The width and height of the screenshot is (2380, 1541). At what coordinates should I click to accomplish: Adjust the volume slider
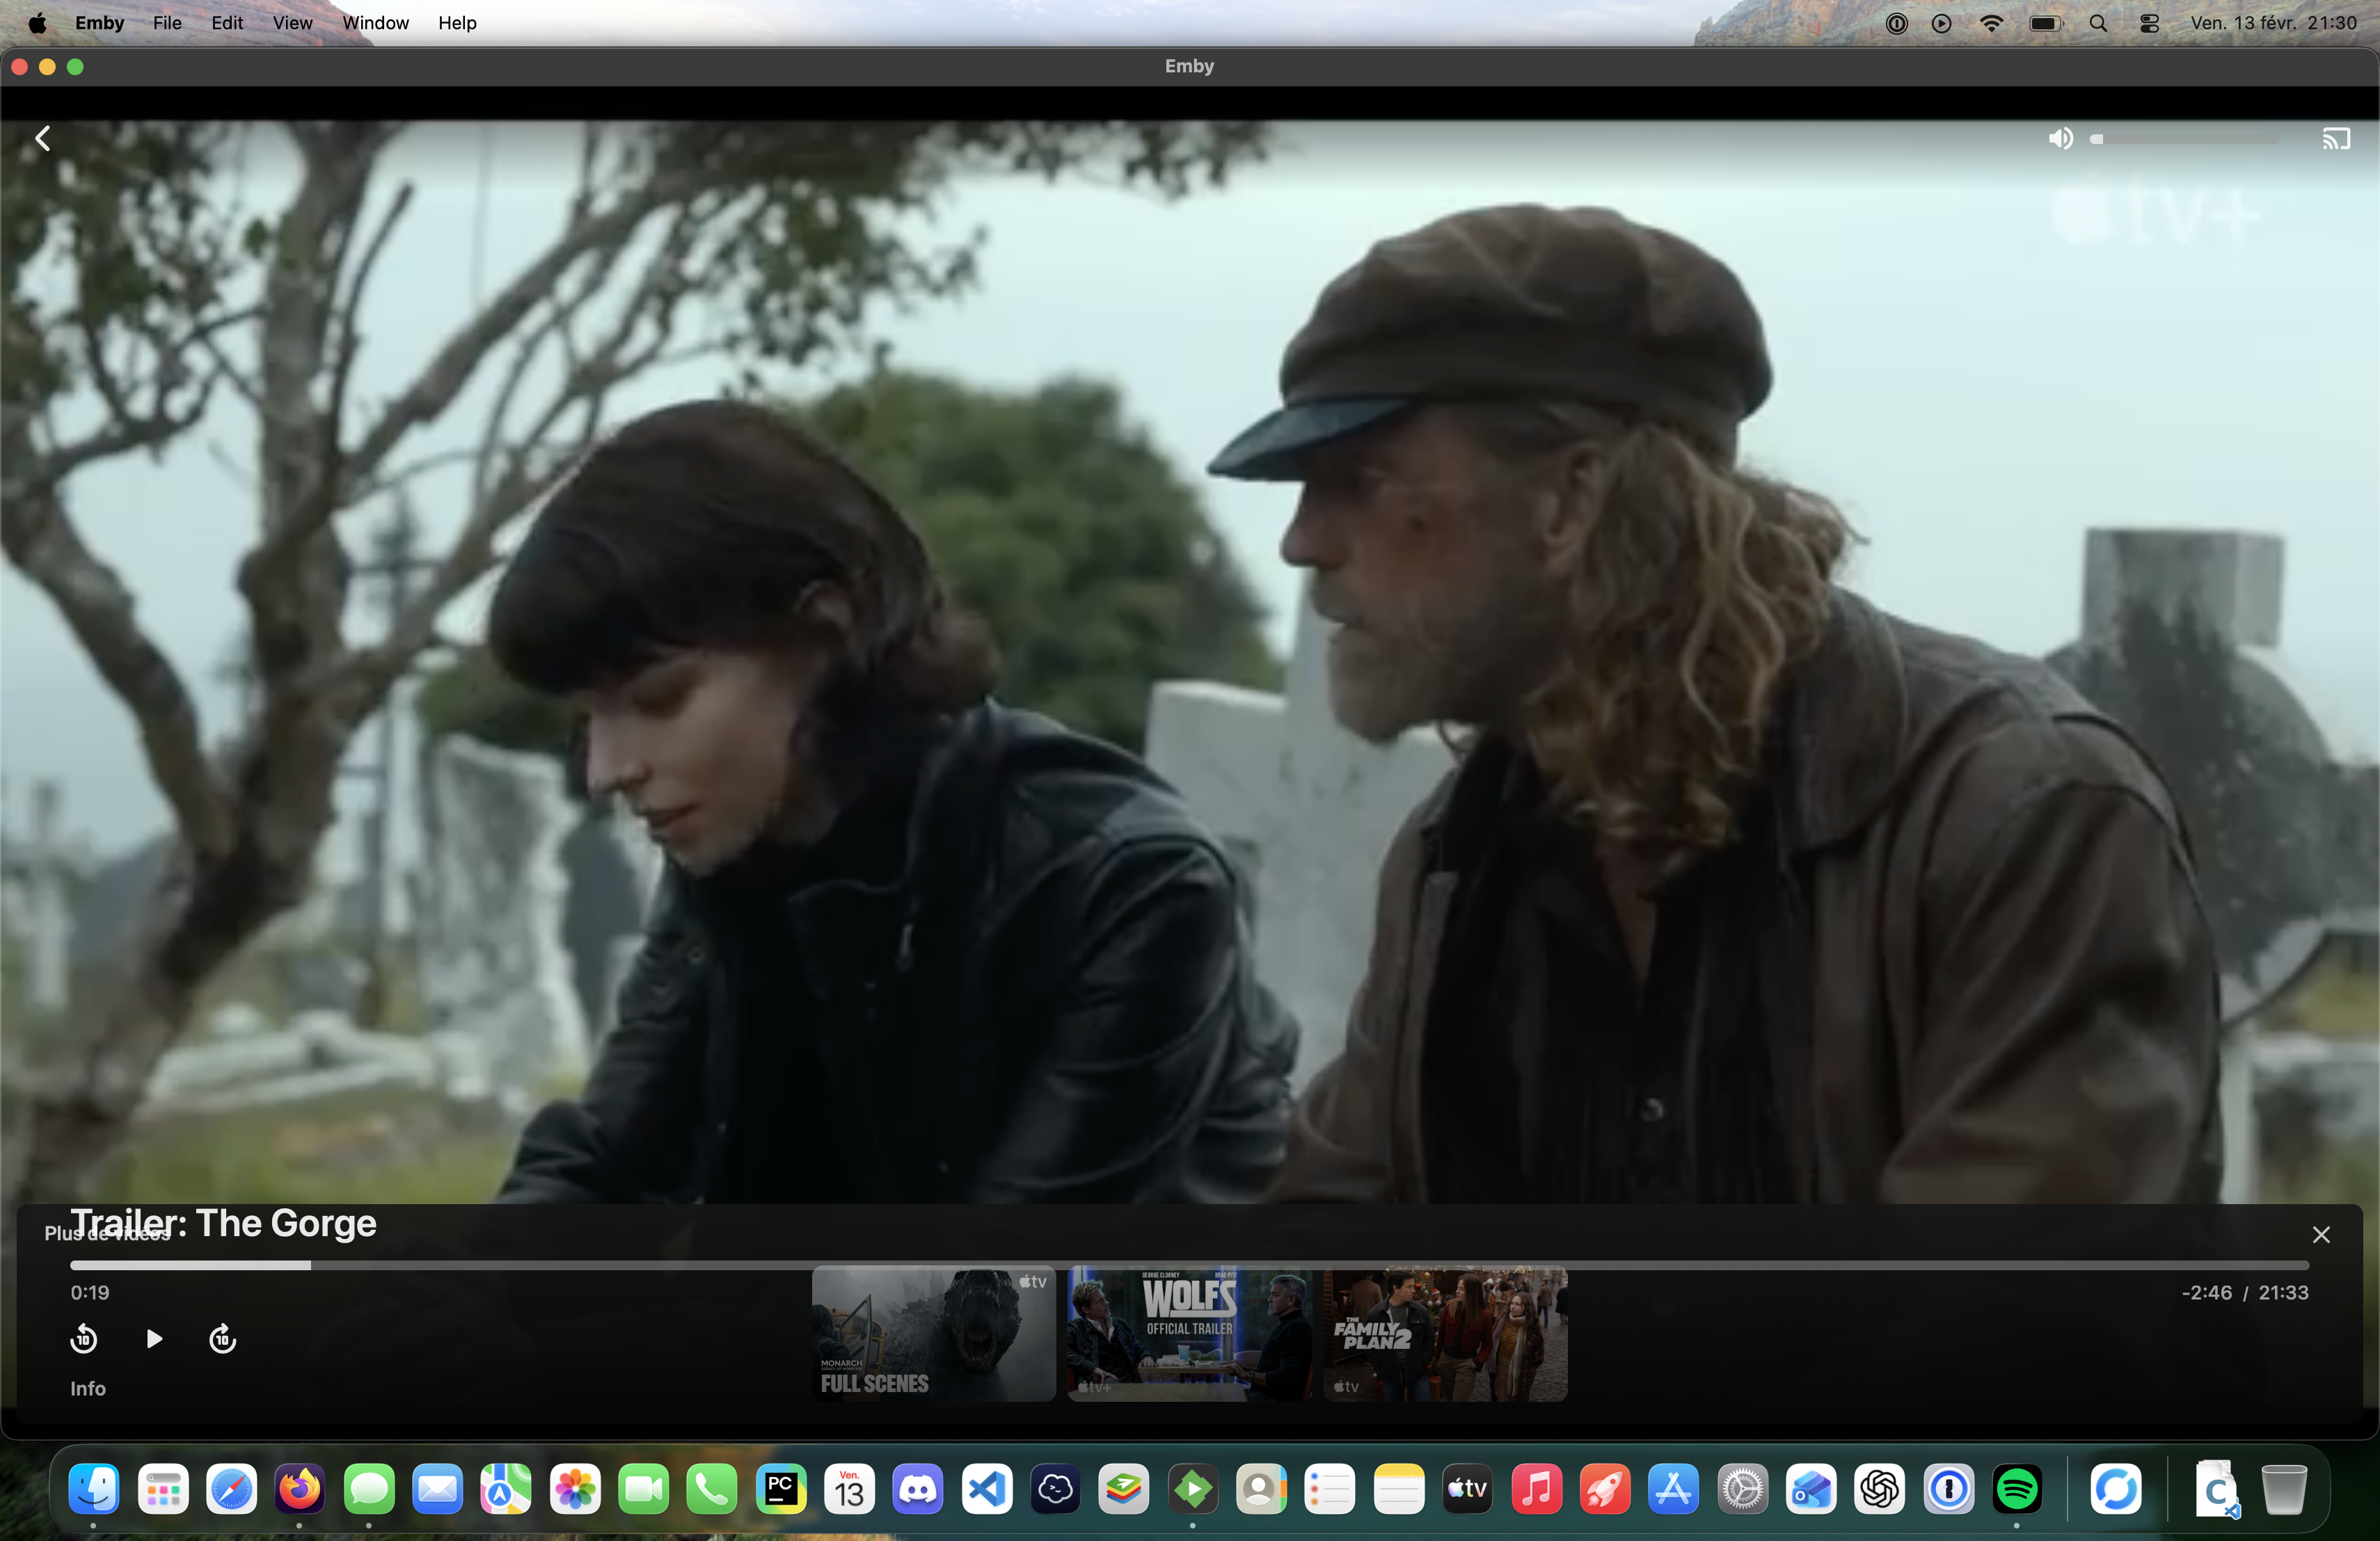2185,139
